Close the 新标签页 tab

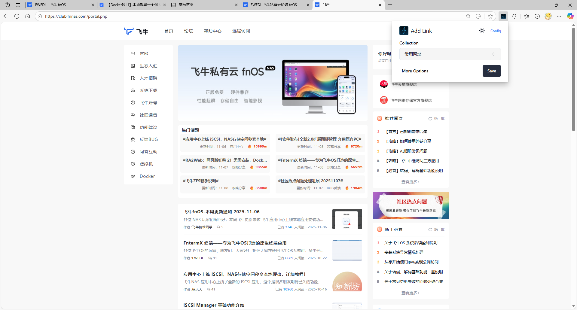coord(236,5)
